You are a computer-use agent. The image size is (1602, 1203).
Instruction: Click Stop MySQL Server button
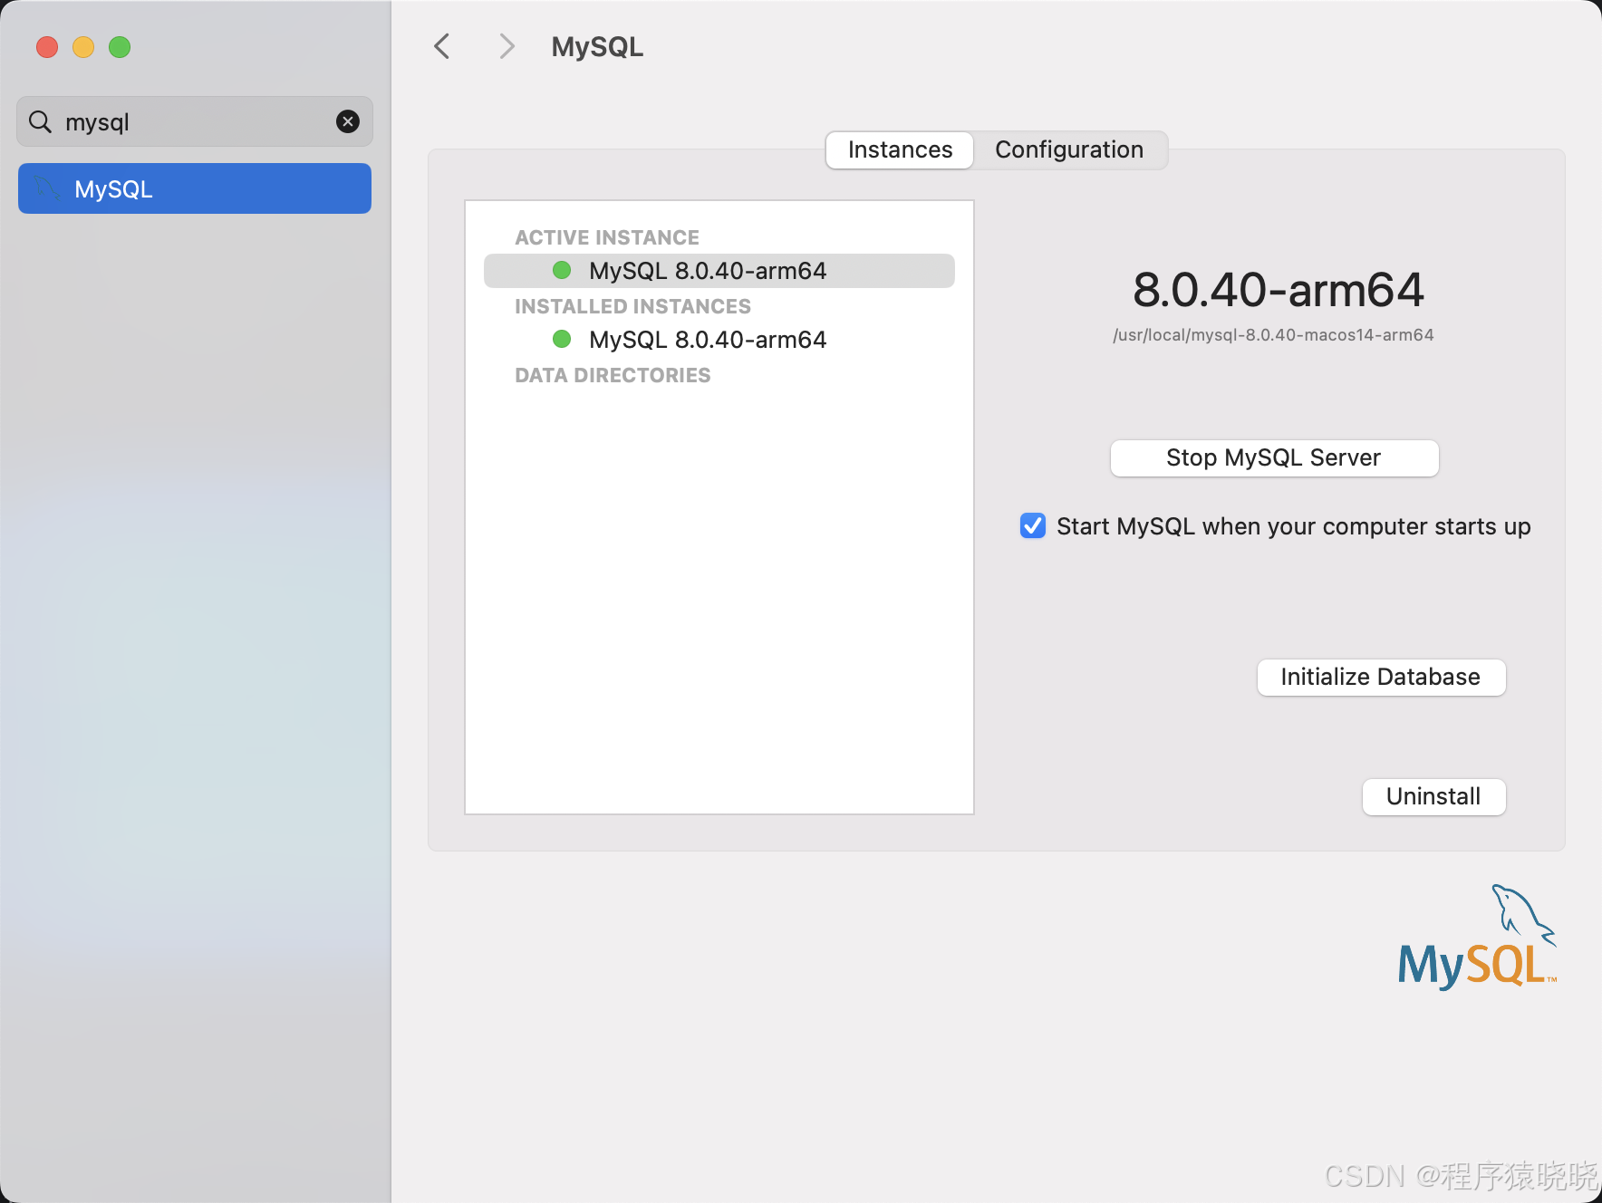click(x=1274, y=457)
